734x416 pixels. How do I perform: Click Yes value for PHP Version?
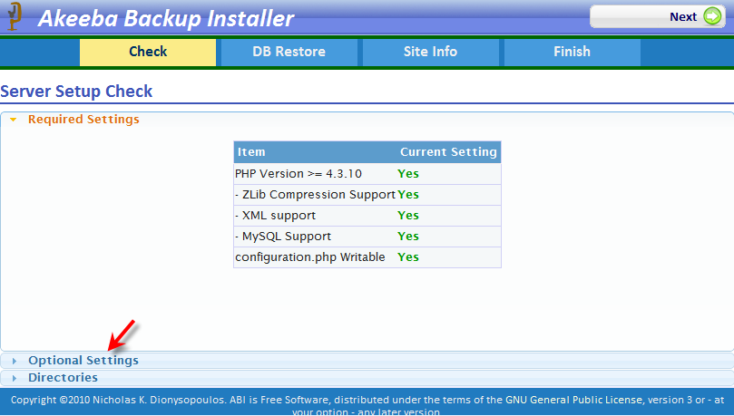pyautogui.click(x=408, y=174)
